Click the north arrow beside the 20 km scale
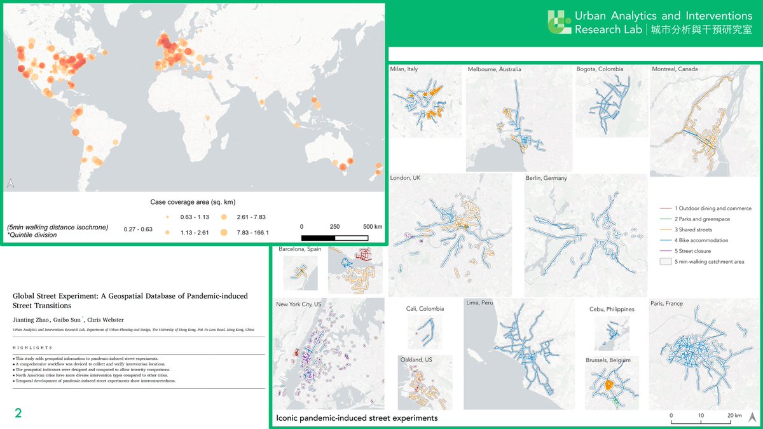This screenshot has height=429, width=763. [752, 418]
